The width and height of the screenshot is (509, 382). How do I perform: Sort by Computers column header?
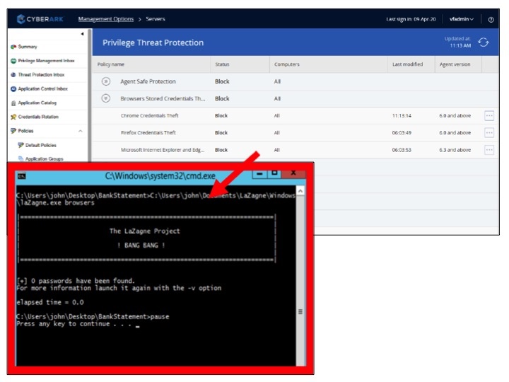click(286, 64)
